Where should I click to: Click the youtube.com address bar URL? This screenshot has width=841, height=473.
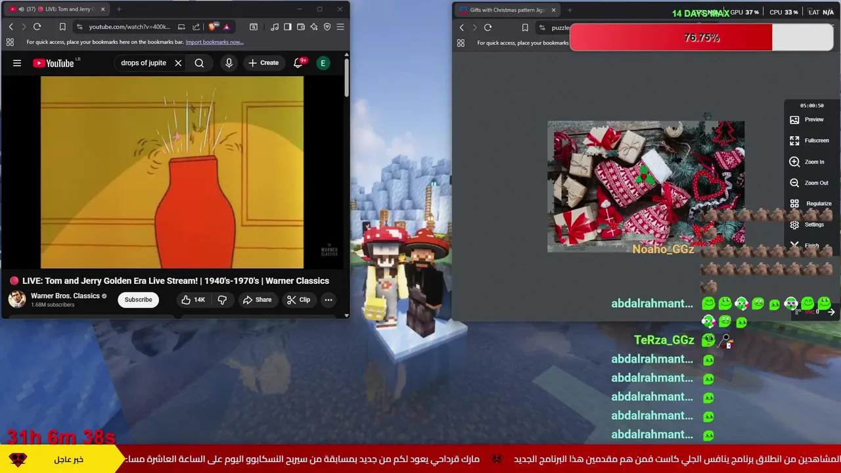click(129, 27)
